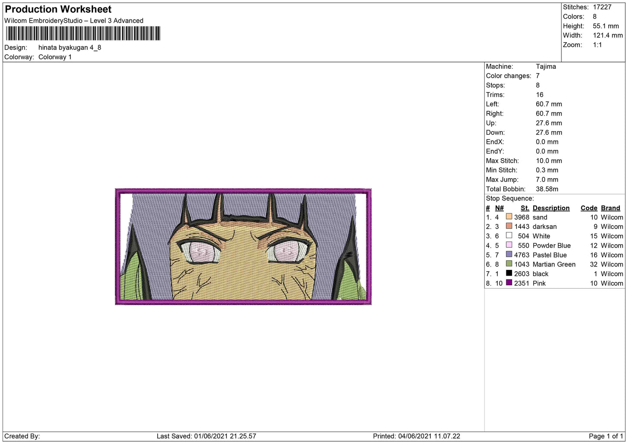628x442 pixels.
Task: Click the "Color changes:" label
Action: (x=508, y=76)
